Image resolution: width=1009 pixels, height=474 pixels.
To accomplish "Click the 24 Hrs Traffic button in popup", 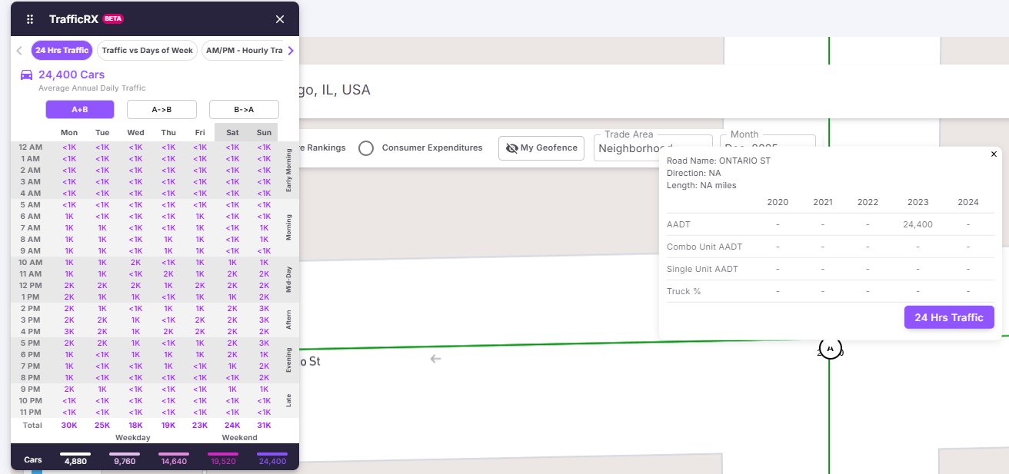I will click(949, 317).
